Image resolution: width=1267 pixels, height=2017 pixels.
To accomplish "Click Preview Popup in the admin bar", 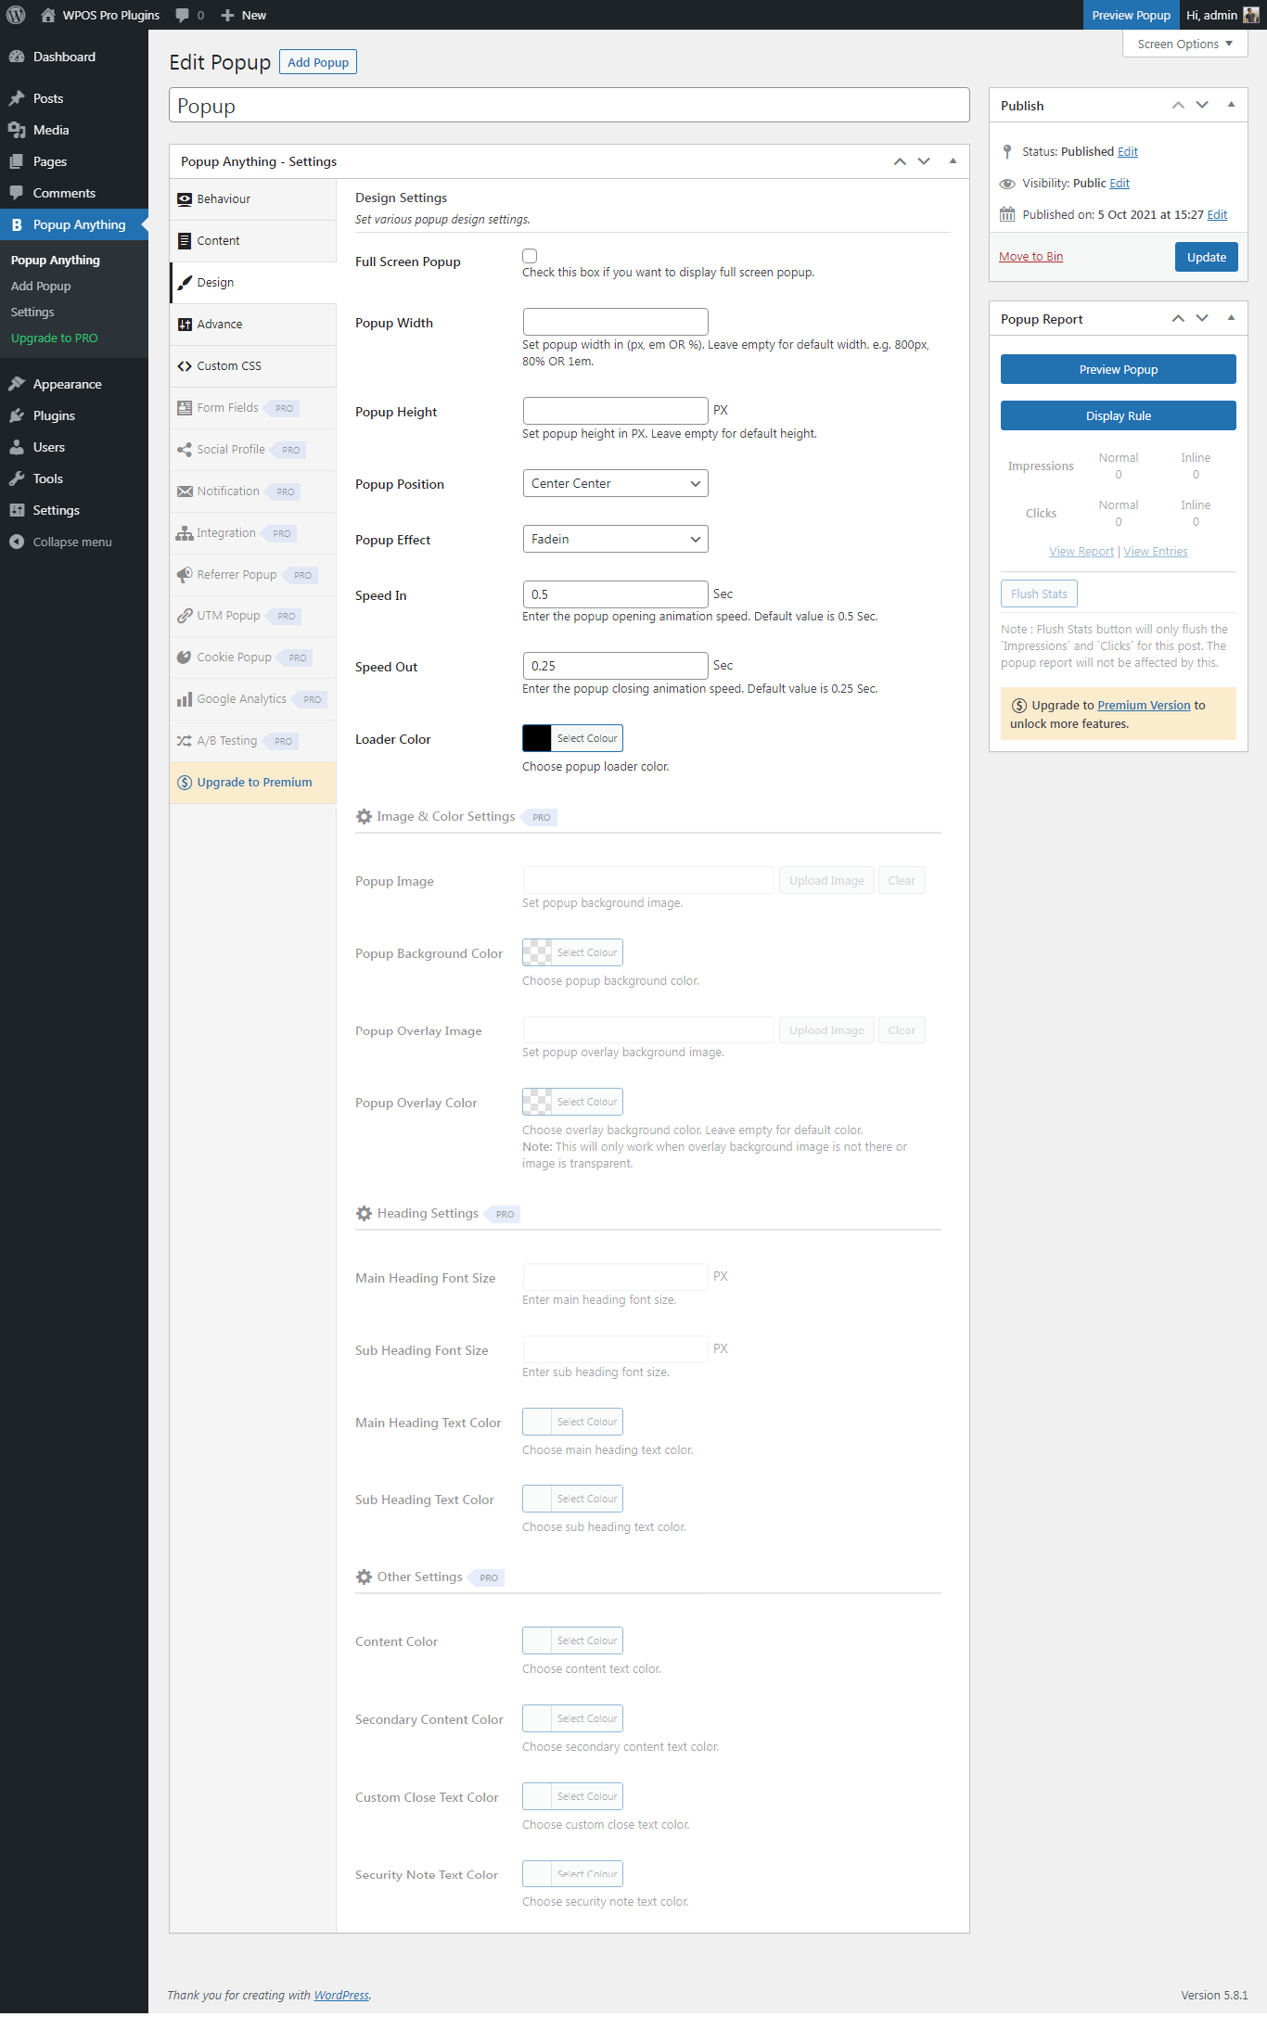I will click(1131, 15).
